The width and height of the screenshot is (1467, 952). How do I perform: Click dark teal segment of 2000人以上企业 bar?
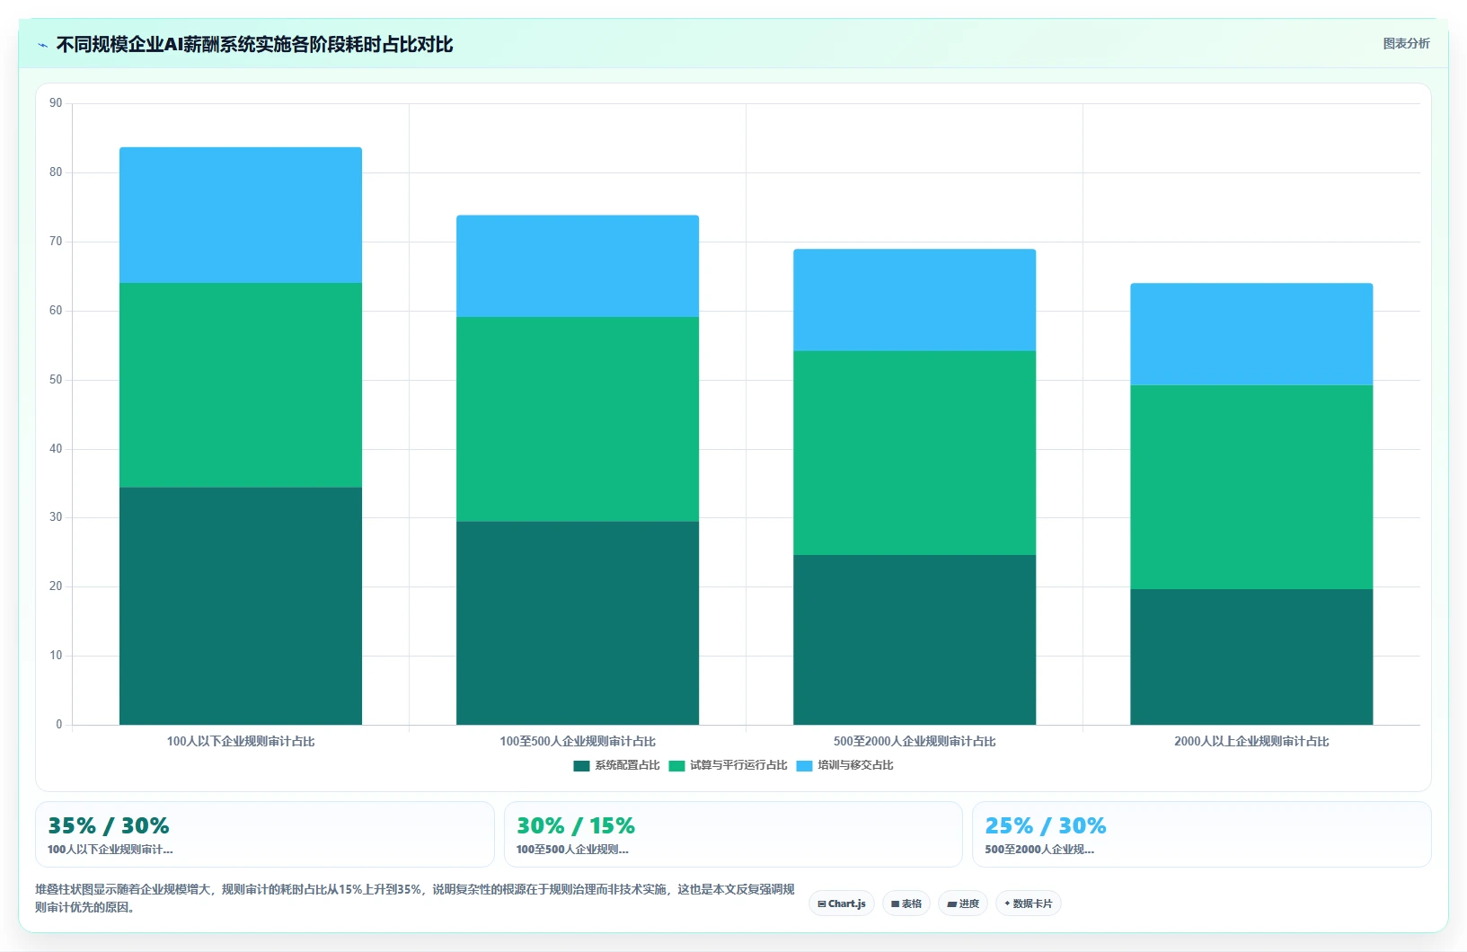(1251, 657)
